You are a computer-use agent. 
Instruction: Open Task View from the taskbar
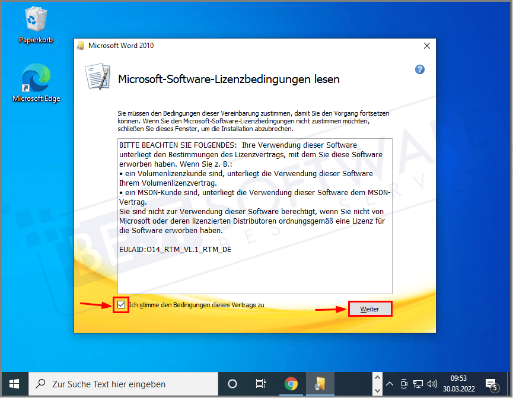[x=261, y=384]
